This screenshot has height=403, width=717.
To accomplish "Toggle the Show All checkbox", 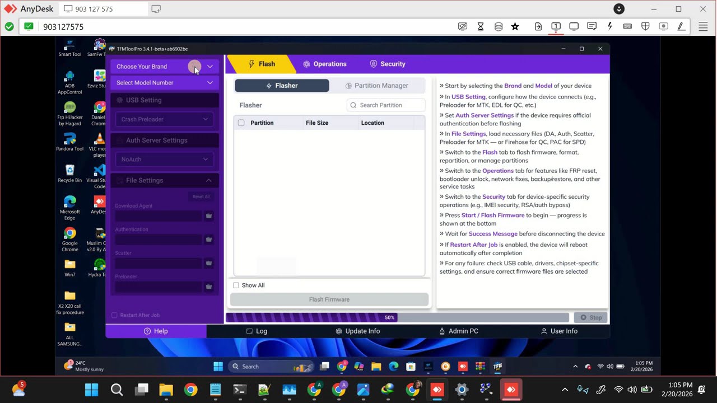I will point(236,285).
